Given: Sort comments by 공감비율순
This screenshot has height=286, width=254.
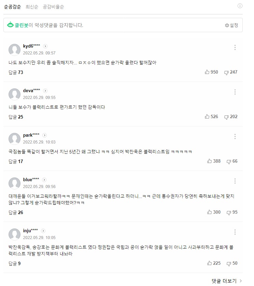Looking at the screenshot, I should tap(53, 7).
